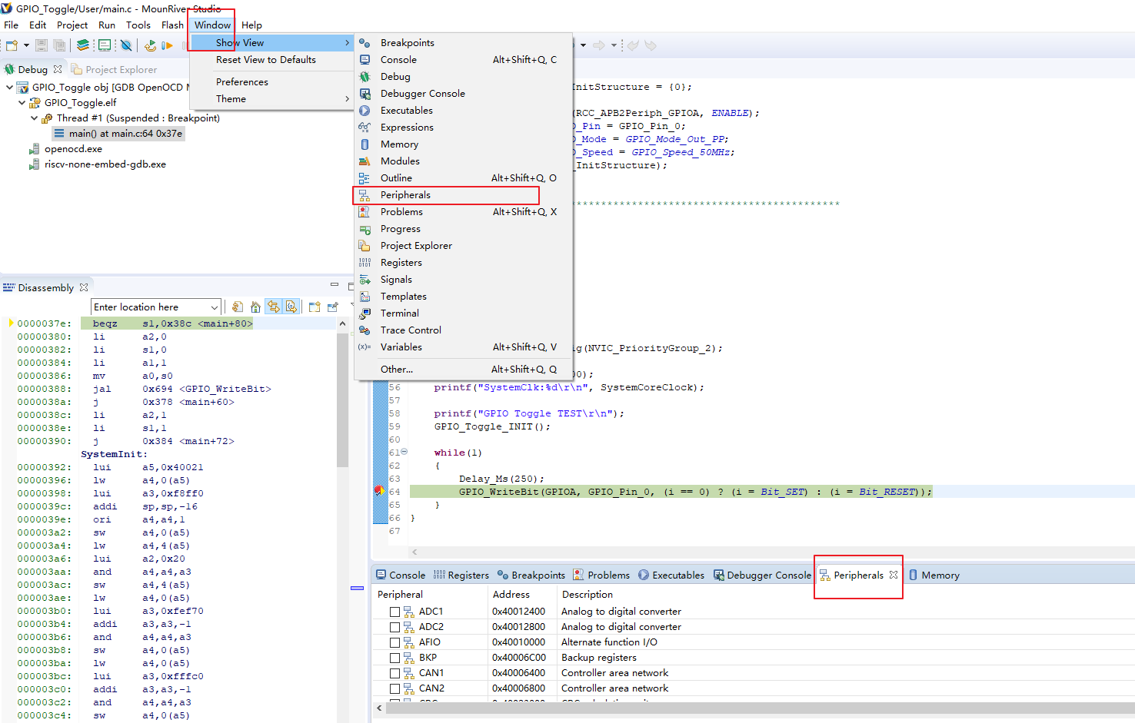This screenshot has height=723, width=1135.
Task: Check the CAN1 peripheral checkbox
Action: tap(394, 673)
